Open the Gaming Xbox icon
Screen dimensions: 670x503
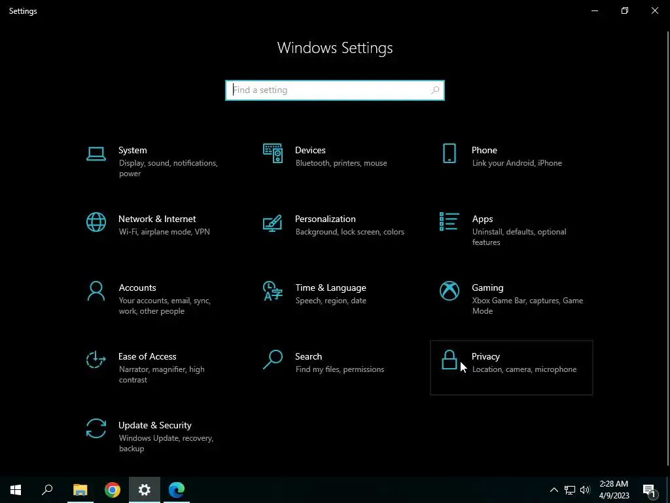point(449,291)
